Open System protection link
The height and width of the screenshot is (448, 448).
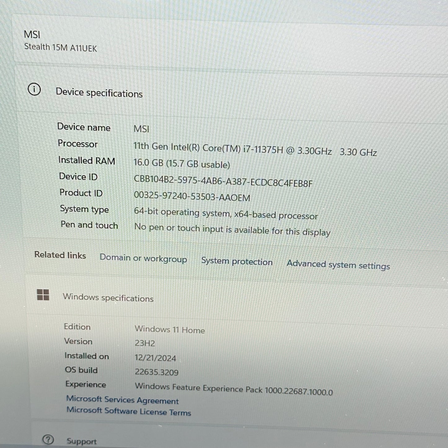237,261
